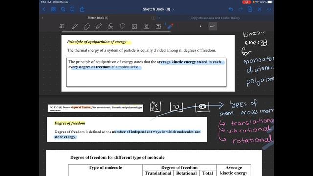313x176 pixels.
Task: Open the search magnifier
Action: (63, 9)
